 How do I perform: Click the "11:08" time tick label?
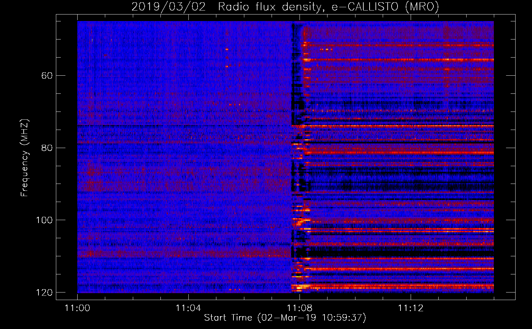[299, 308]
